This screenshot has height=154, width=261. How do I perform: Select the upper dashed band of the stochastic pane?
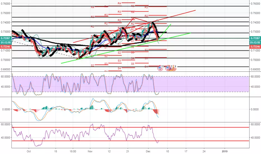click(130, 76)
